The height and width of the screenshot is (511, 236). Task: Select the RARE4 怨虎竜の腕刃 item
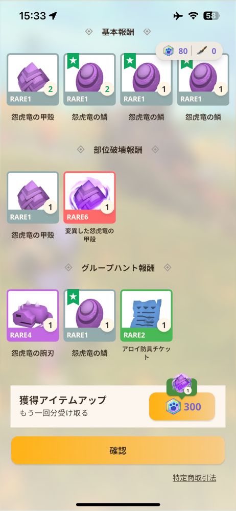pos(33,315)
